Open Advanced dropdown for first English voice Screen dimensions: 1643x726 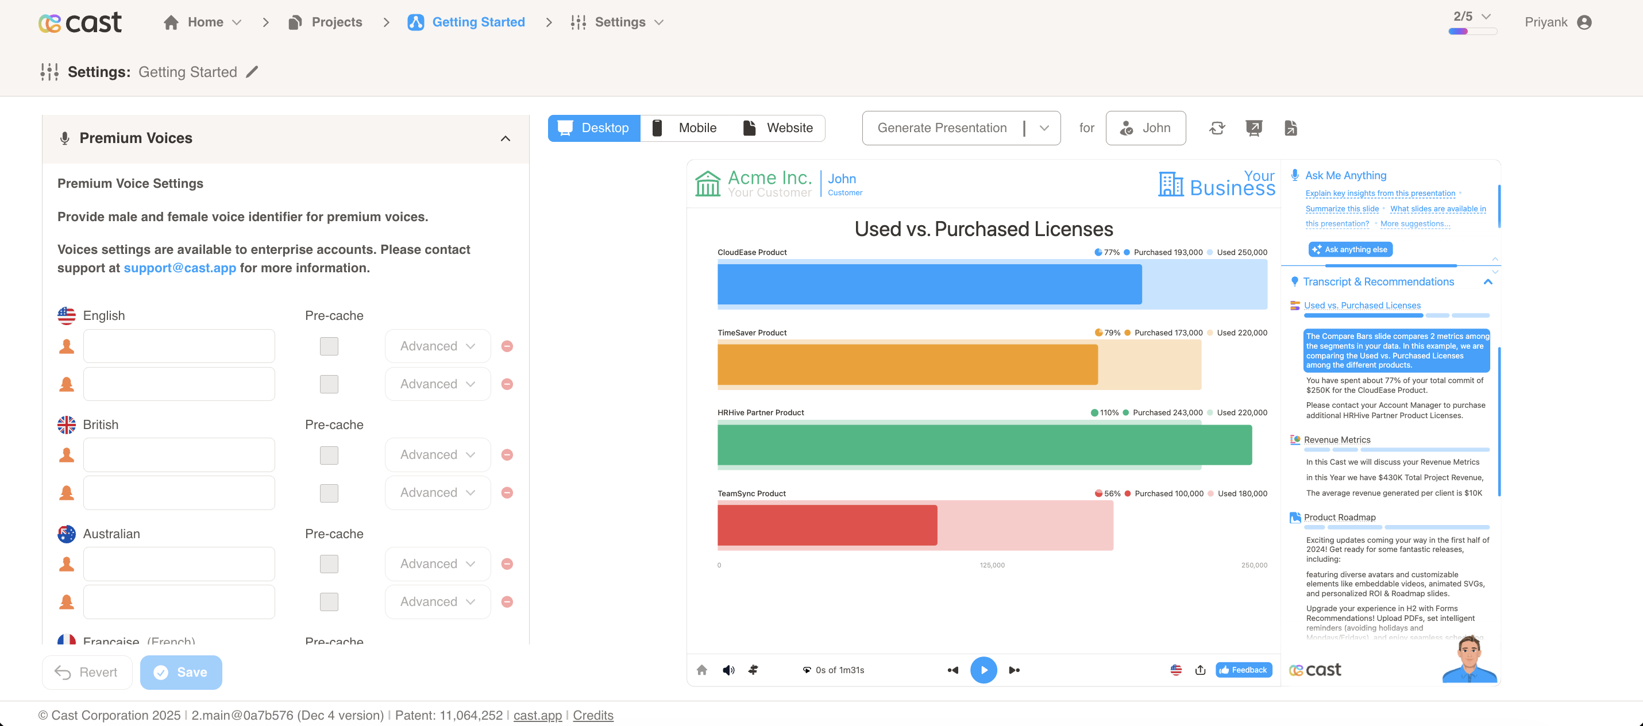click(x=438, y=346)
